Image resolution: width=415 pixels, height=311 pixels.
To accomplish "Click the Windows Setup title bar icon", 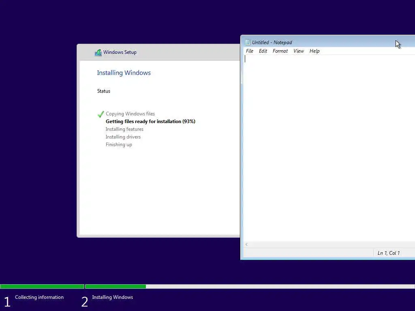I will [x=98, y=52].
